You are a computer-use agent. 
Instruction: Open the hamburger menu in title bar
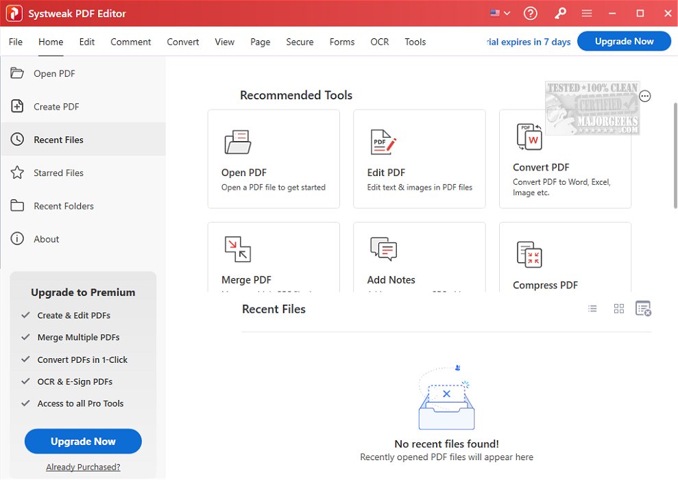(x=587, y=13)
